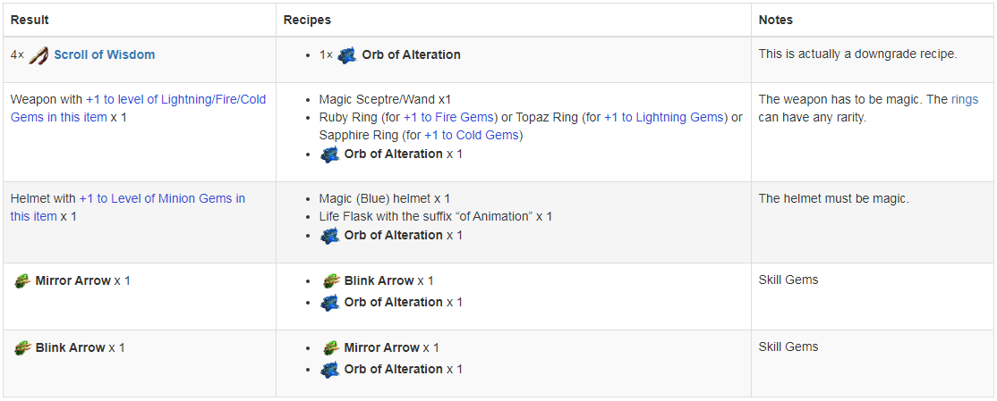Click Orb of Alteration icon in last recipe row
997x401 pixels.
coord(330,370)
